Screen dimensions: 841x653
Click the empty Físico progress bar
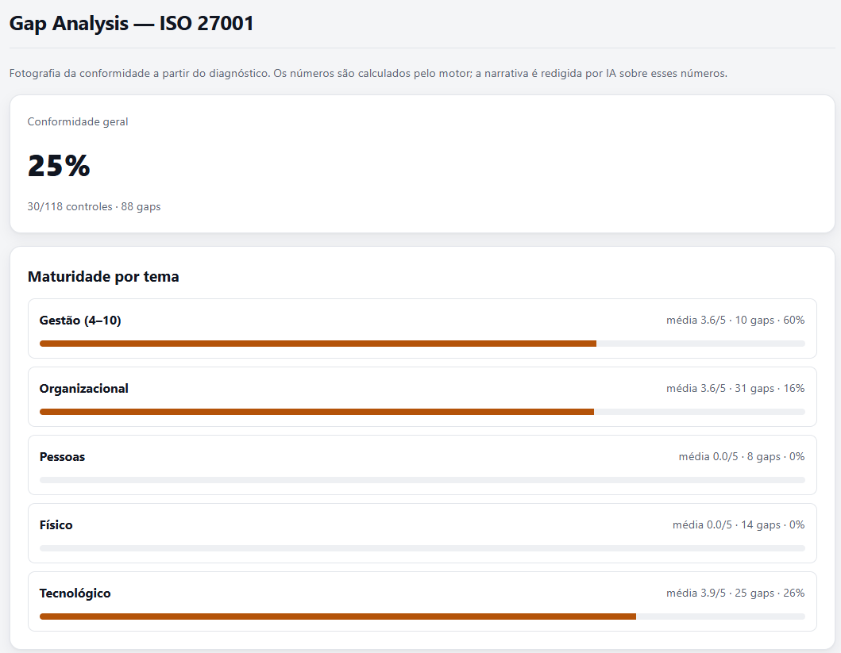coord(422,548)
